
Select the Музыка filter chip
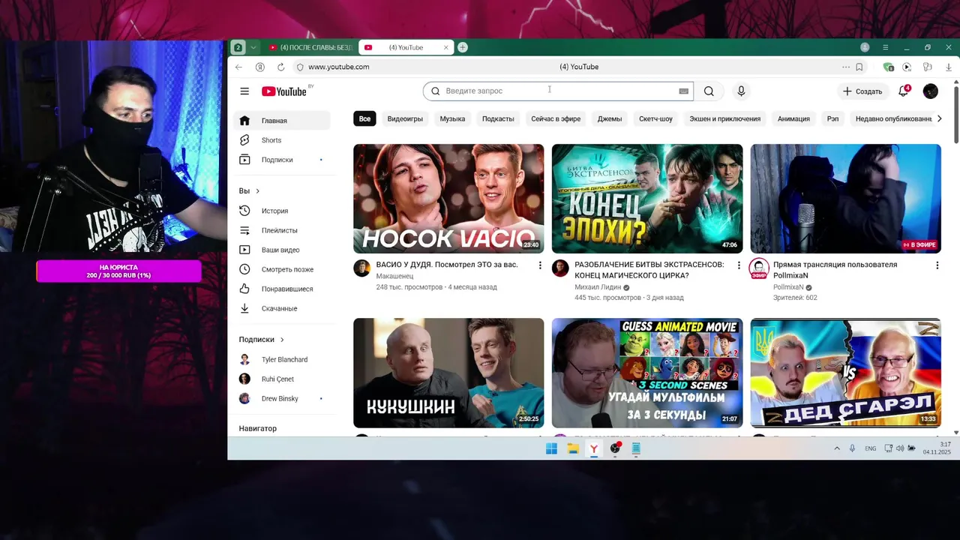pos(452,118)
